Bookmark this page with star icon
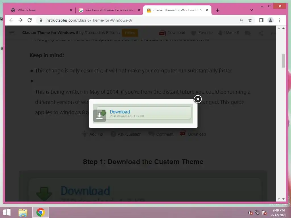This screenshot has width=291, height=218. tap(250, 20)
